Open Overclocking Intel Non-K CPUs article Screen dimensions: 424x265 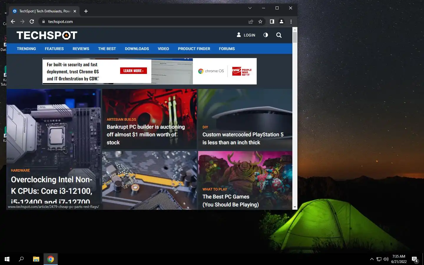pyautogui.click(x=52, y=191)
